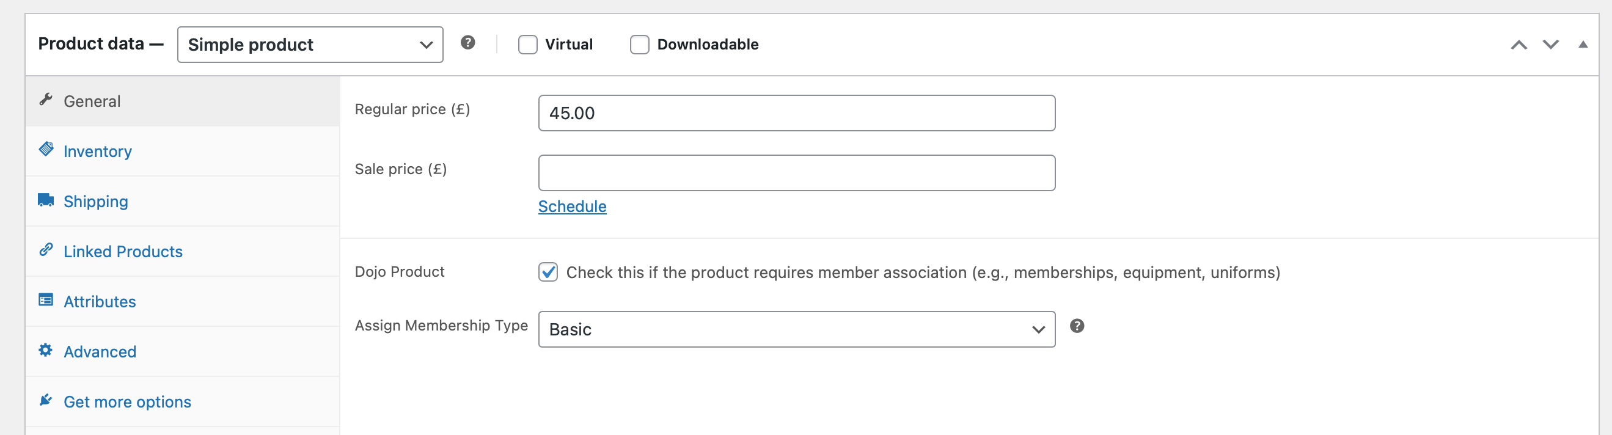Open the Simple product type dropdown
This screenshot has width=1612, height=435.
pos(310,45)
